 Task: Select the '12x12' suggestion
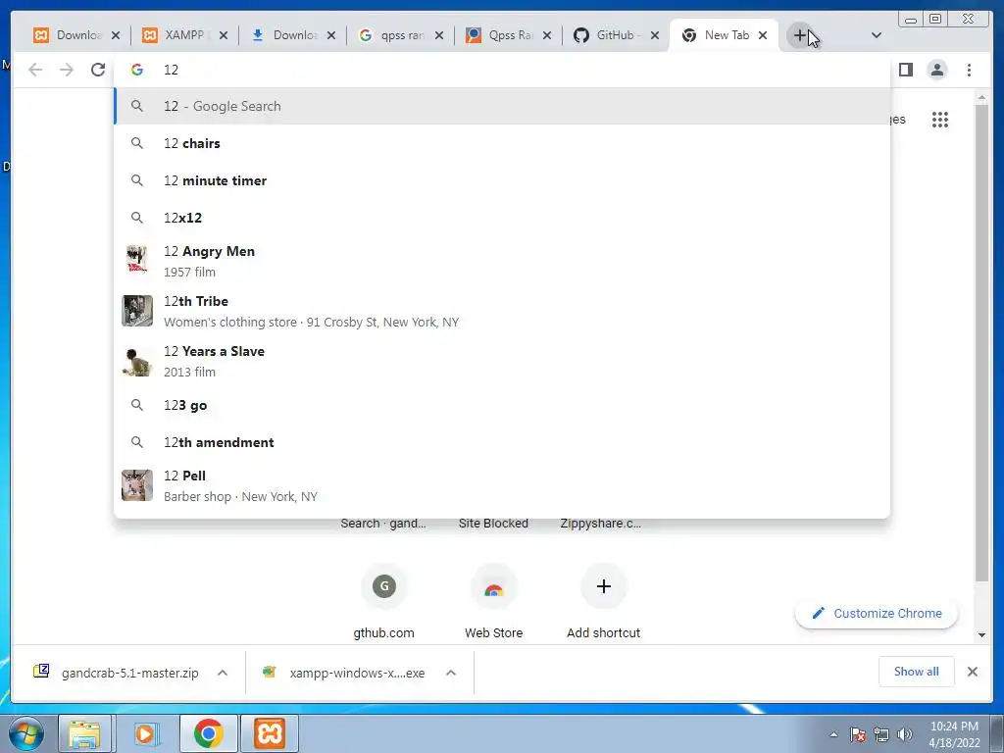(x=502, y=218)
